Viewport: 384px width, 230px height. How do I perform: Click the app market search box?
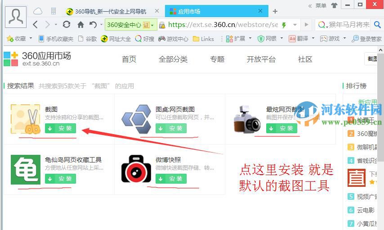pyautogui.click(x=371, y=59)
